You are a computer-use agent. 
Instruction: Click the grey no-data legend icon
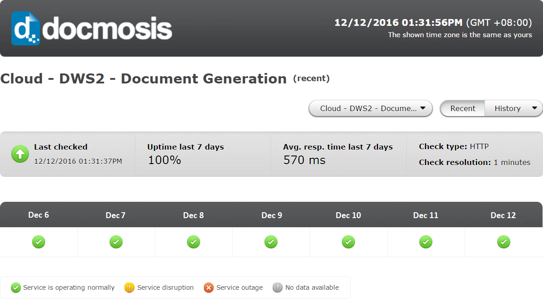click(x=277, y=287)
